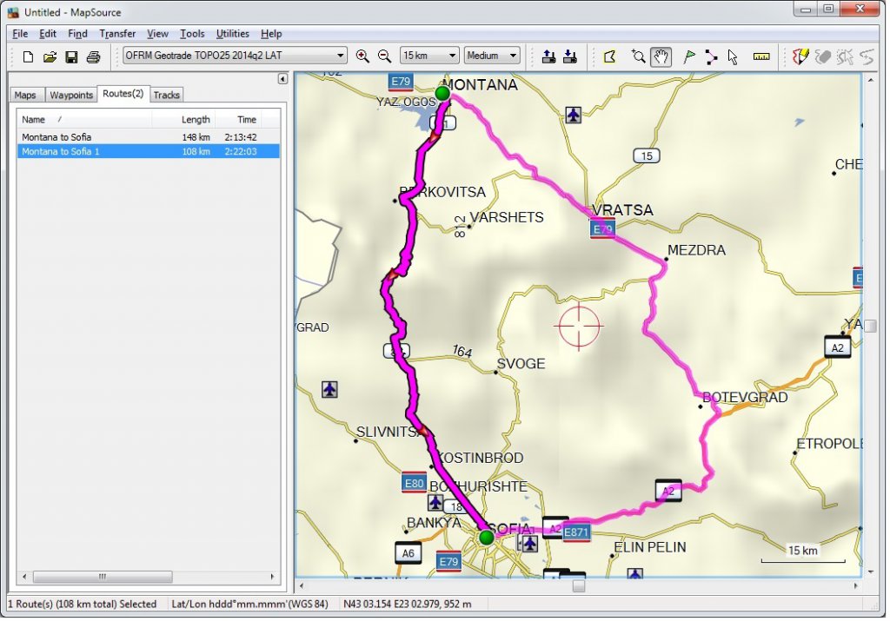
Task: Select the Zoom tool in the toolbar
Action: coord(639,56)
